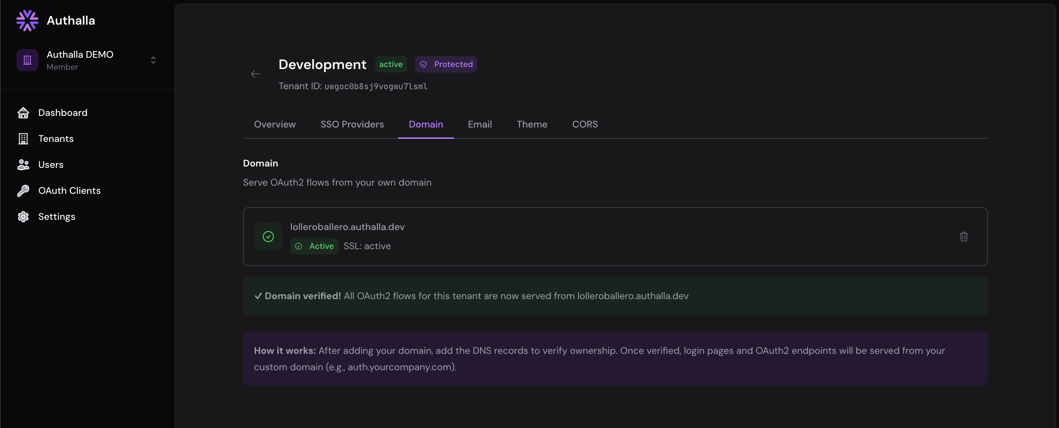Click the green verified check icon
The image size is (1059, 428).
tap(268, 237)
